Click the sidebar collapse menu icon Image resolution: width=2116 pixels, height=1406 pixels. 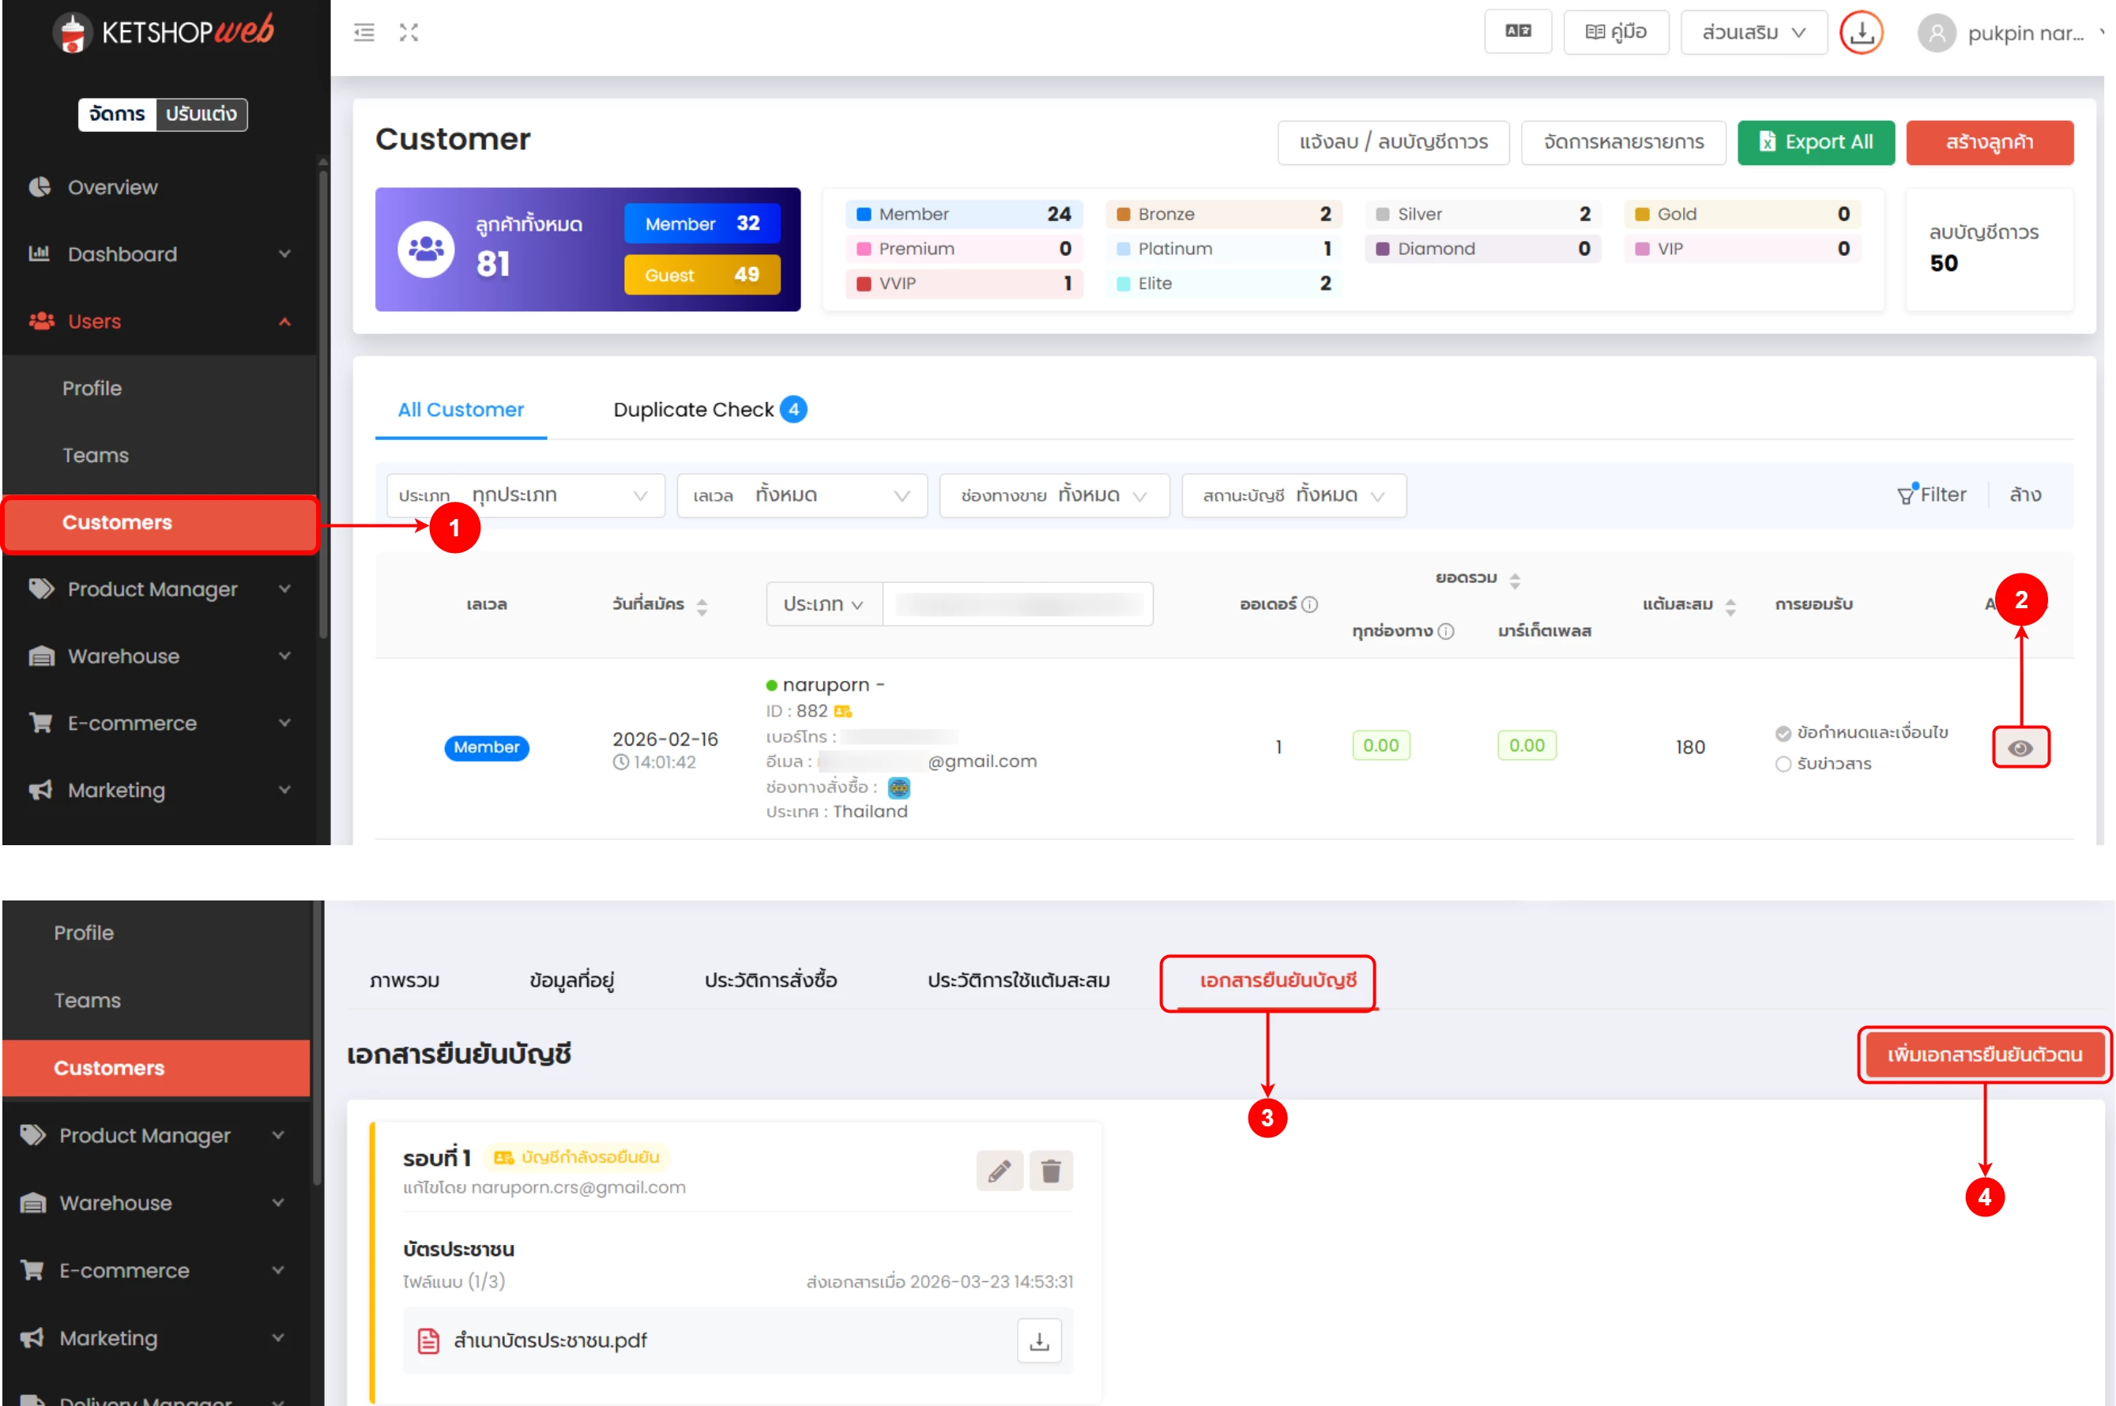click(x=364, y=33)
